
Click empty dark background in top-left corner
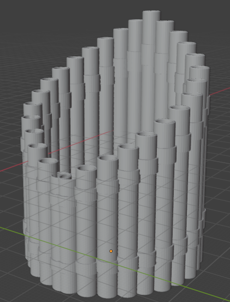point(15,15)
